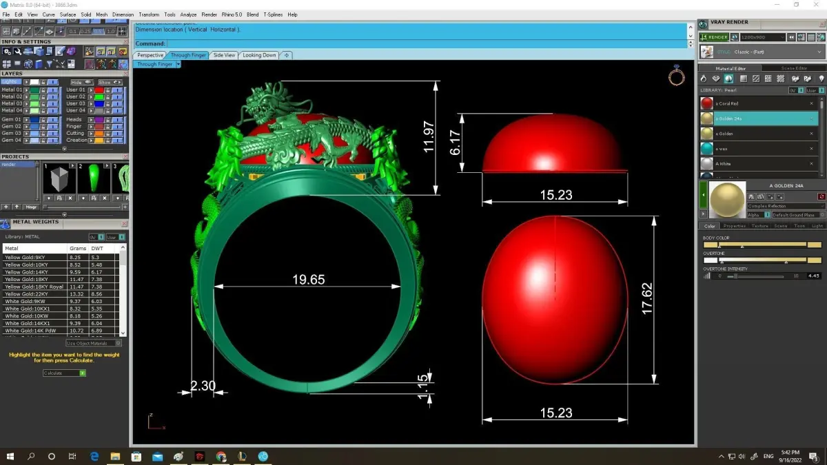Open the Scene Editor tab

(x=794, y=68)
